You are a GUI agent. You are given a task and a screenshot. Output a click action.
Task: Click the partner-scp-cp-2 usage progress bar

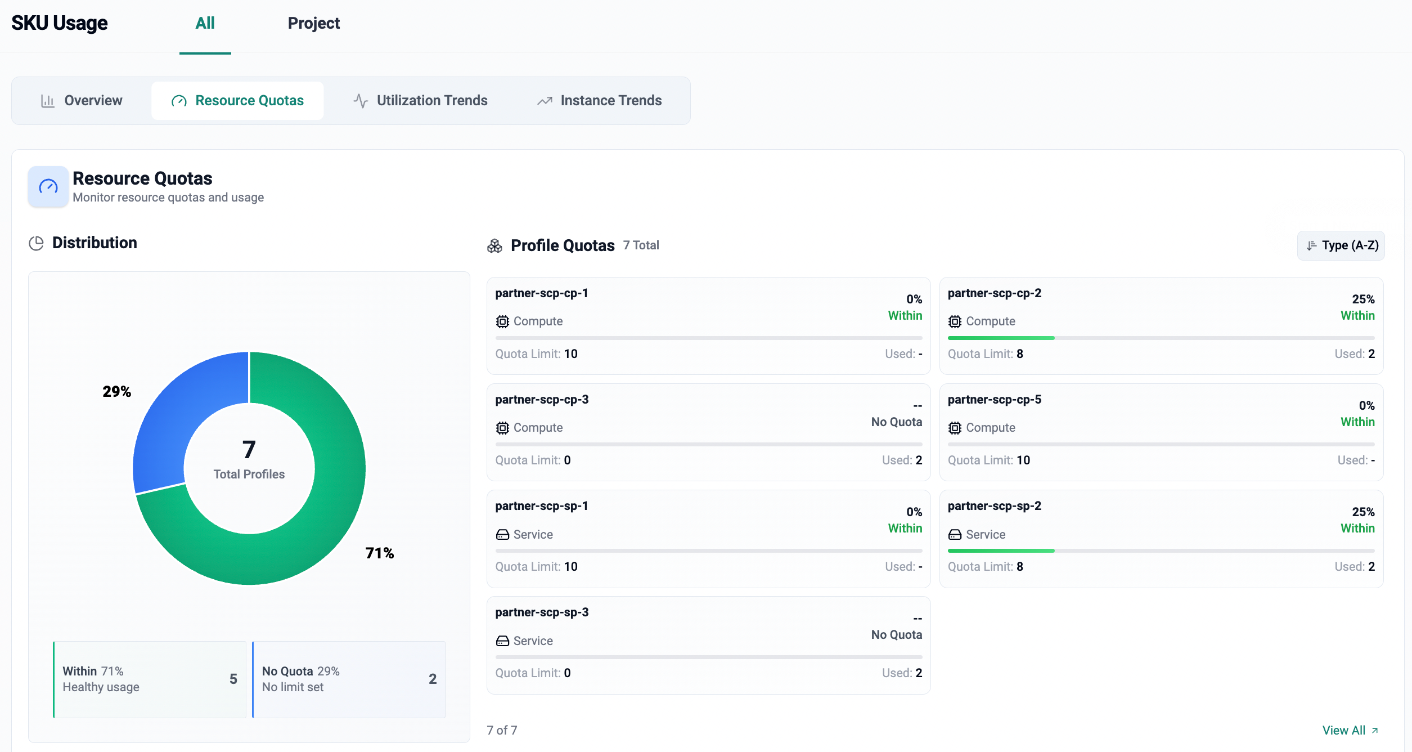click(x=1161, y=338)
